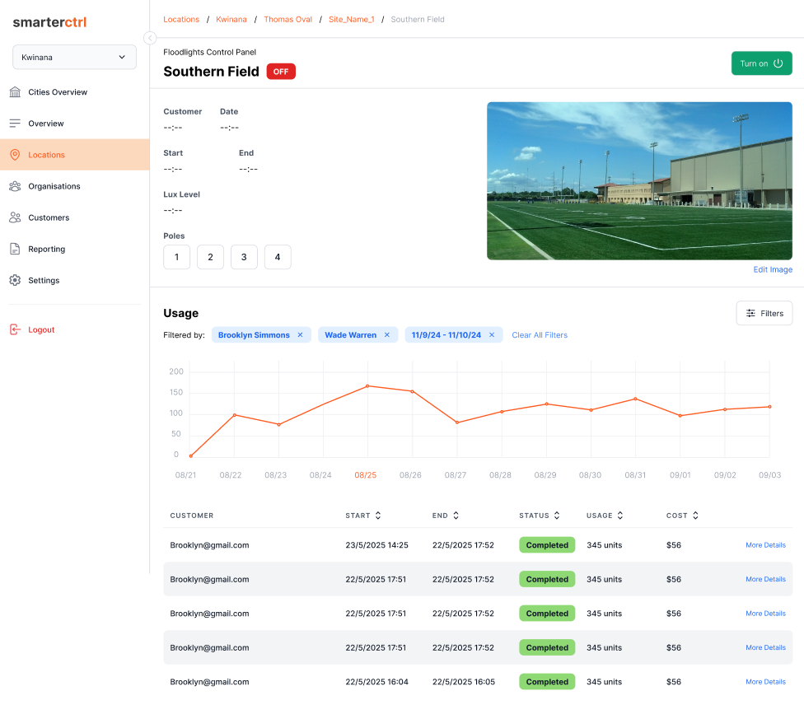Viewport: 804px width, 705px height.
Task: Remove the 11/9/24 - 11/10/24 date filter
Action: 492,335
